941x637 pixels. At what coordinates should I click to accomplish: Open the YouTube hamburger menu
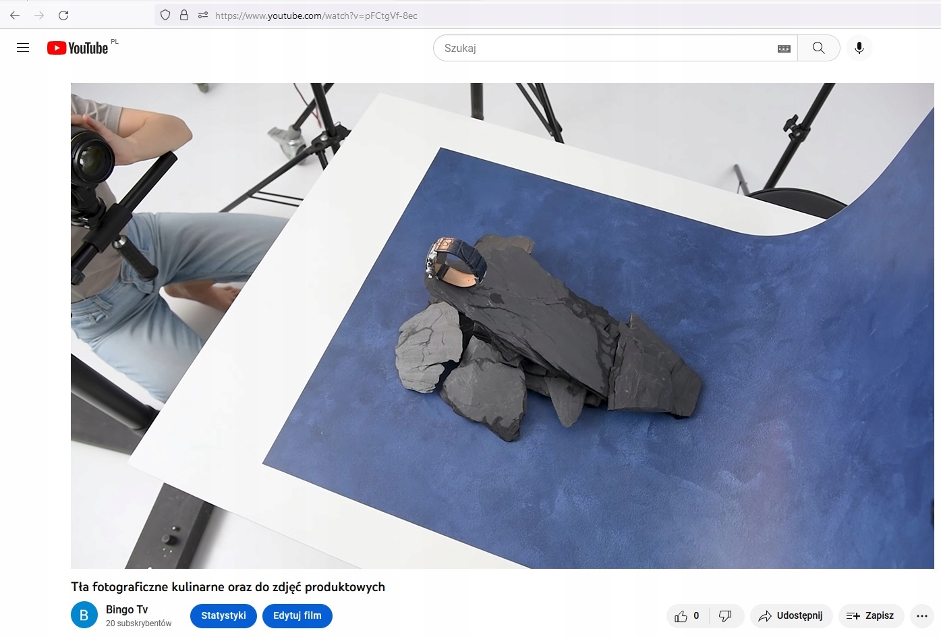click(x=22, y=47)
